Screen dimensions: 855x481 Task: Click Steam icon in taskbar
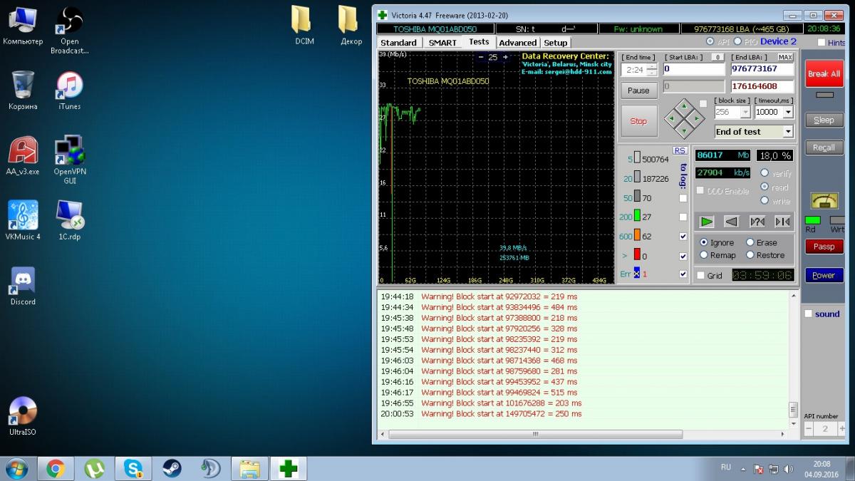click(172, 468)
